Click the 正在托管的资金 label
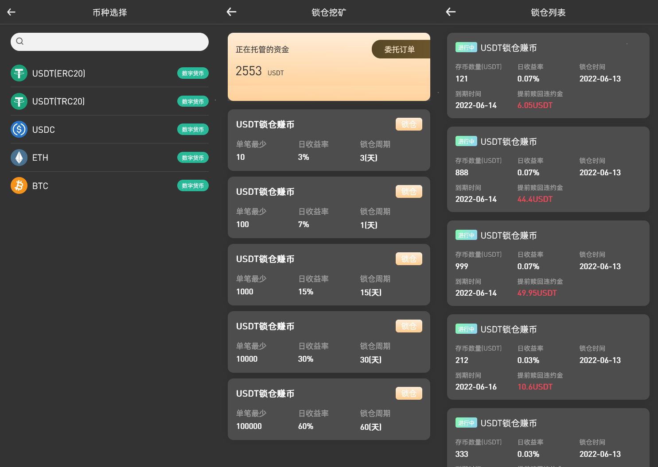This screenshot has height=467, width=658. 262,50
